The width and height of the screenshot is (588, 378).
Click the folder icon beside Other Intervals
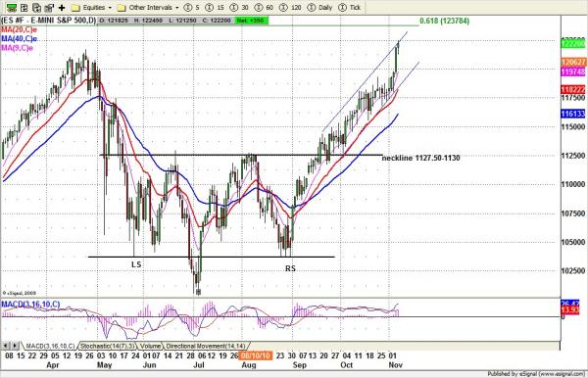(x=122, y=8)
